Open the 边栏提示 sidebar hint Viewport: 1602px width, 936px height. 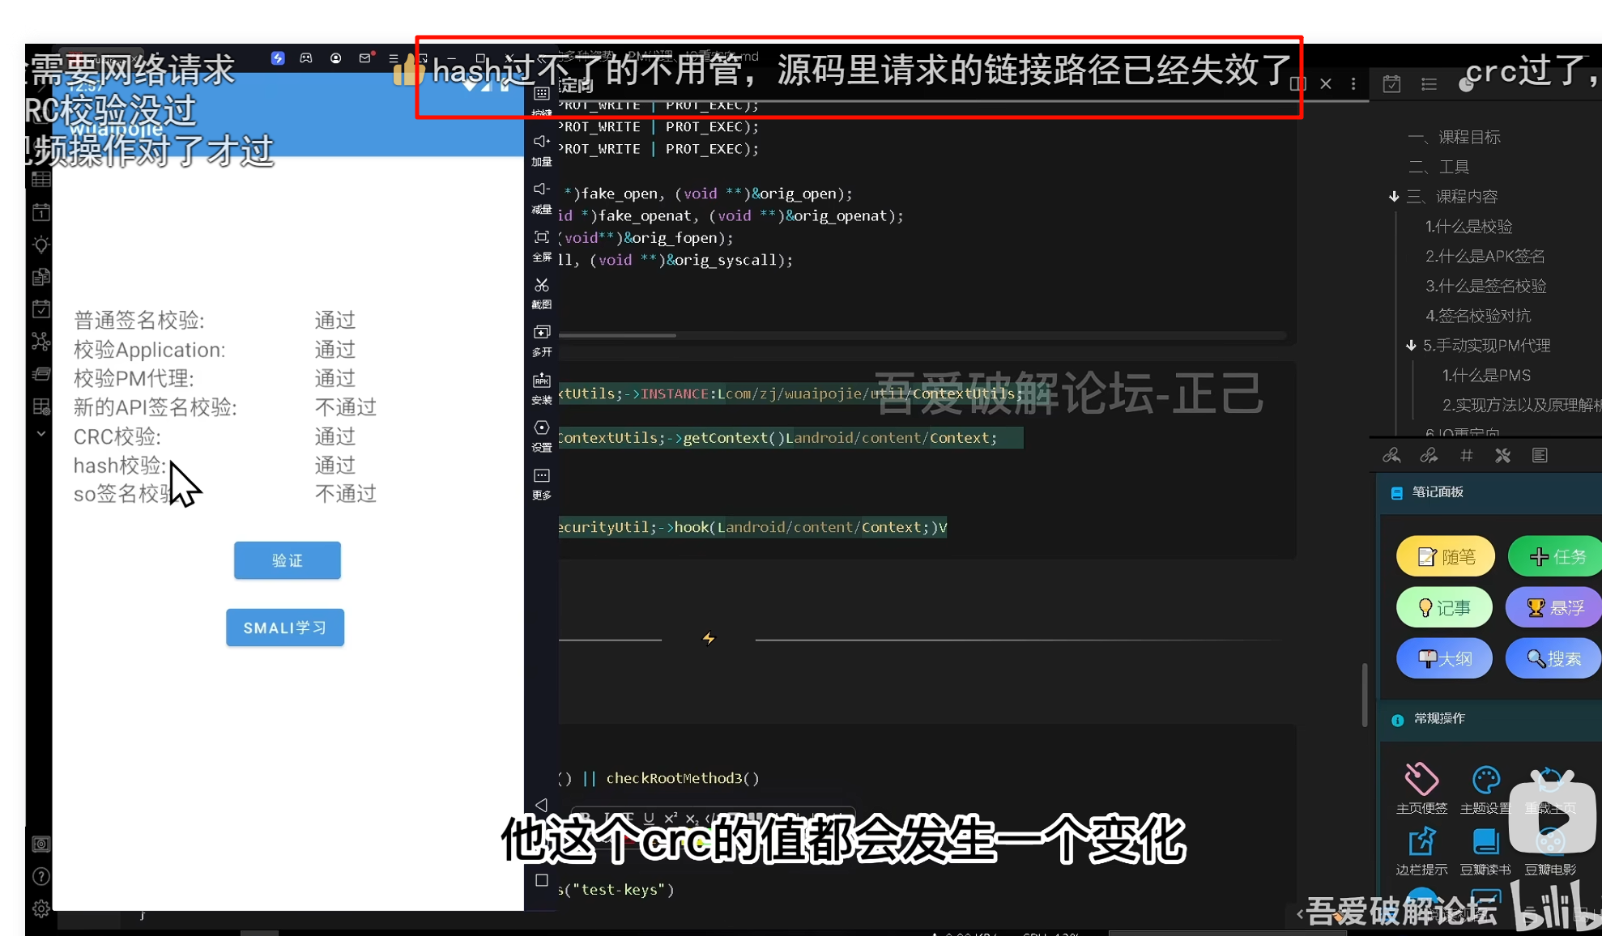[x=1421, y=851]
